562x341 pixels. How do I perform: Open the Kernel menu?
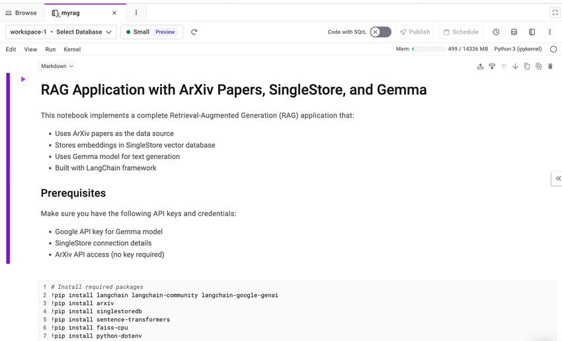pos(72,49)
